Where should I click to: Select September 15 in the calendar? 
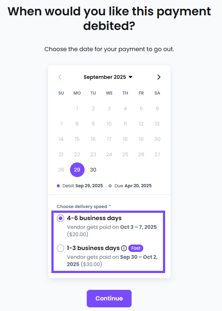coord(77,139)
